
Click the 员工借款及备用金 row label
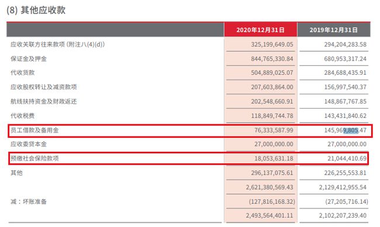point(34,130)
